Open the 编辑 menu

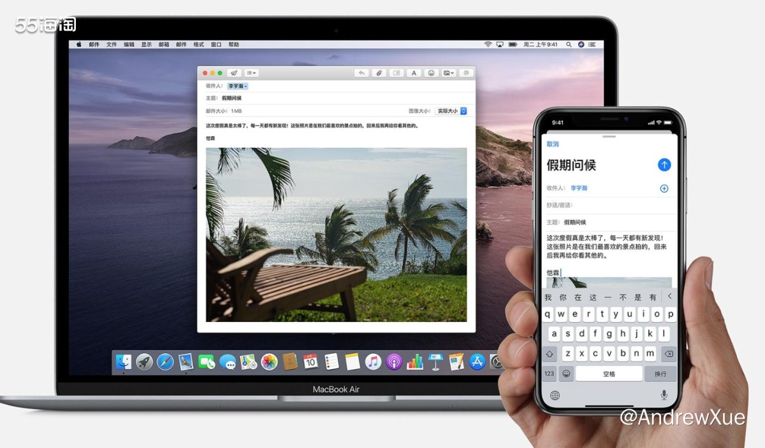[129, 45]
